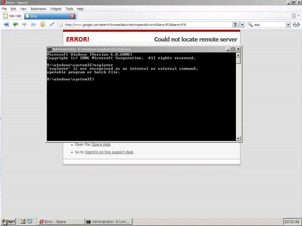This screenshot has height=226, width=302.
Task: Open a New tab in Opera
Action: click(x=12, y=16)
